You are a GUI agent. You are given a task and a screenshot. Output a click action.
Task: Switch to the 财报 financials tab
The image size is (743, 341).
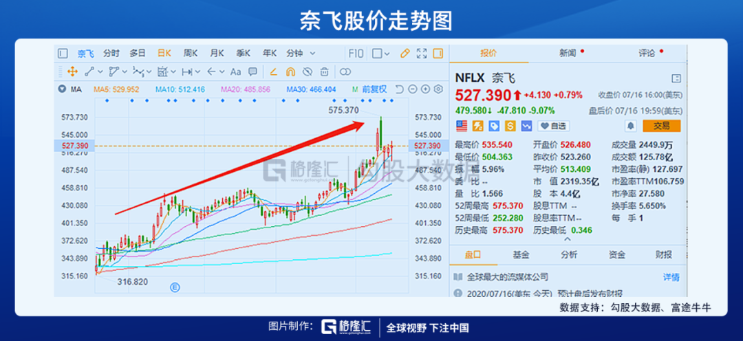click(663, 255)
